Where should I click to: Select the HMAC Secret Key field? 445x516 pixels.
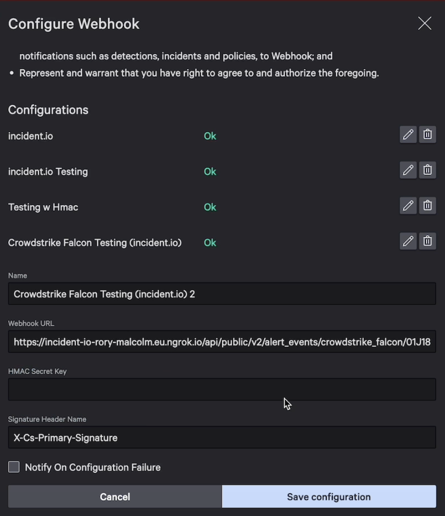click(221, 390)
